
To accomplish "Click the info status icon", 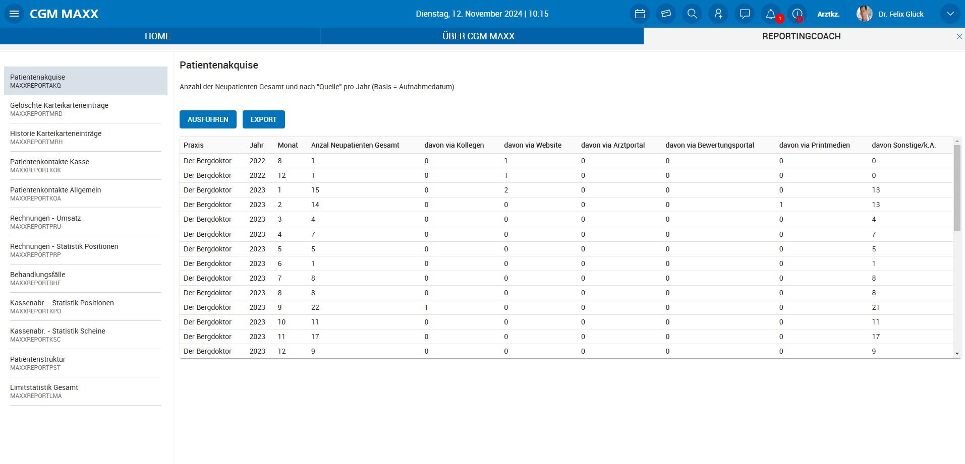I will point(797,14).
